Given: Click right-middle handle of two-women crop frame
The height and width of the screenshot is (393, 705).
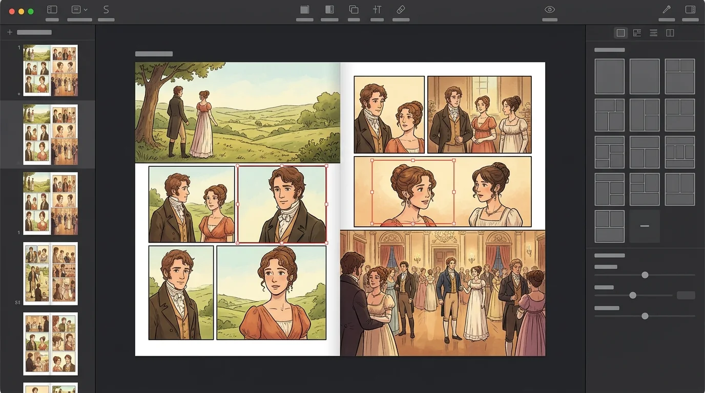Looking at the screenshot, I should point(454,192).
